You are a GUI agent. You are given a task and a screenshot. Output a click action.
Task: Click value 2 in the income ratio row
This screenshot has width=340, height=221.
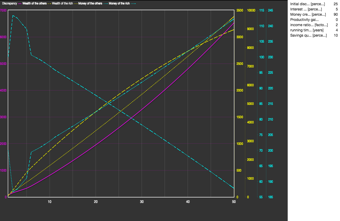337,25
